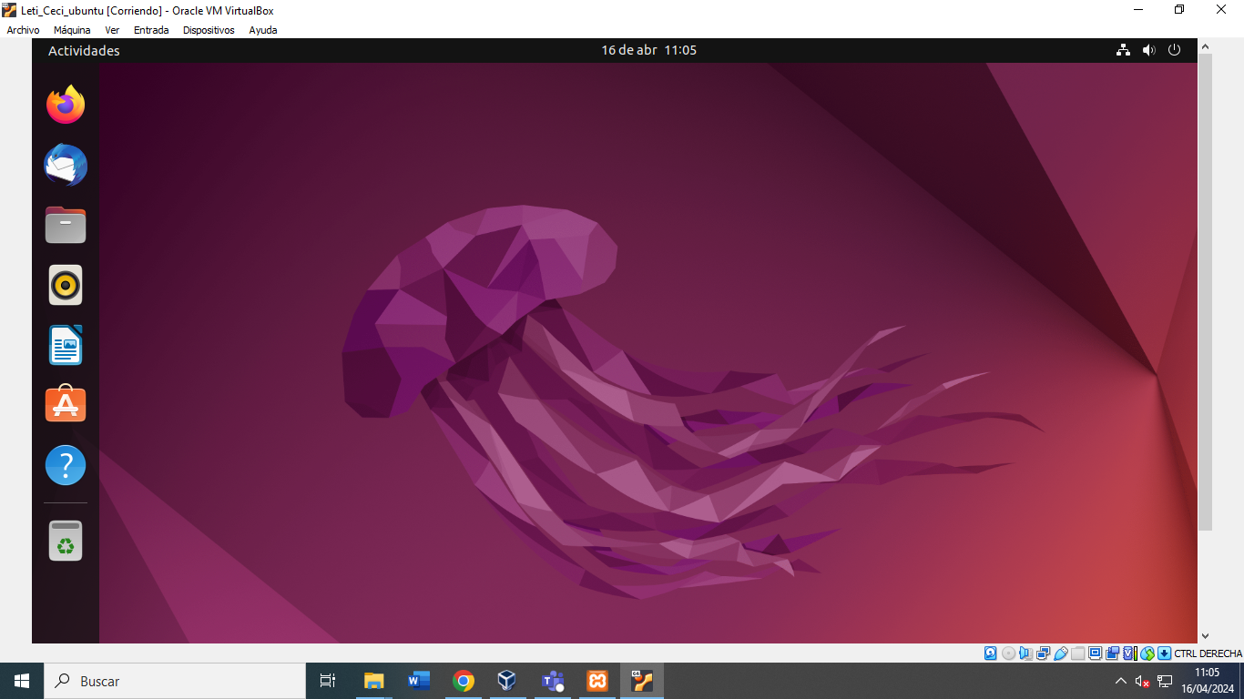Open the Dispositivos menu
Screen dimensions: 1244x699
tap(209, 30)
